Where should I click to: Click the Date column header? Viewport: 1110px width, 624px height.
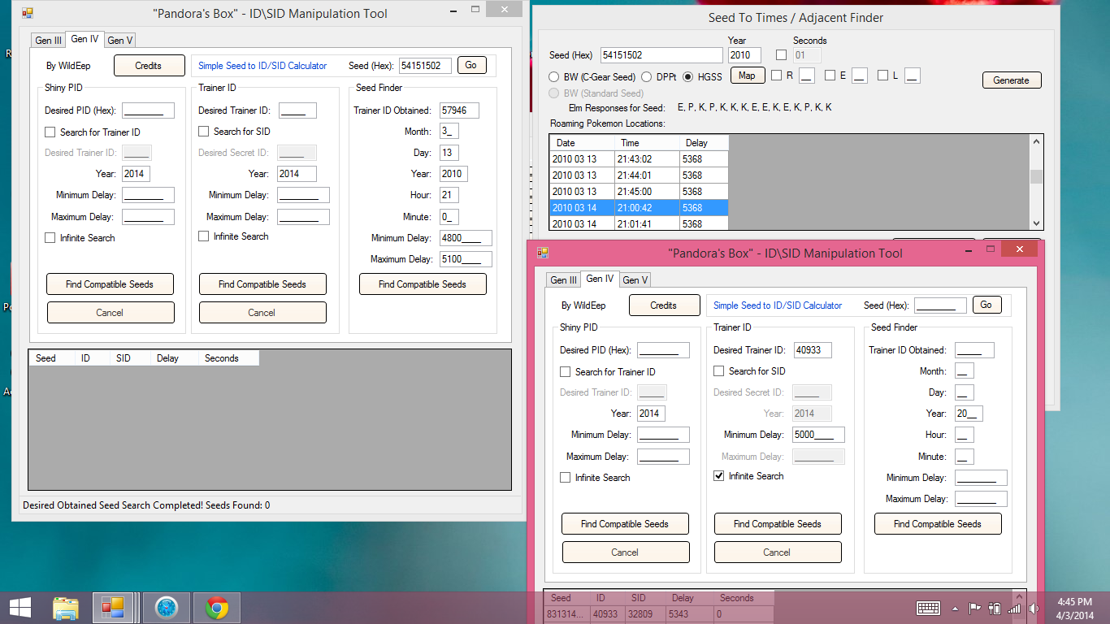[x=582, y=143]
